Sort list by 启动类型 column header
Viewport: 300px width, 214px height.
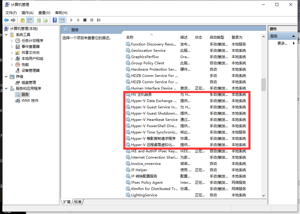pos(217,37)
